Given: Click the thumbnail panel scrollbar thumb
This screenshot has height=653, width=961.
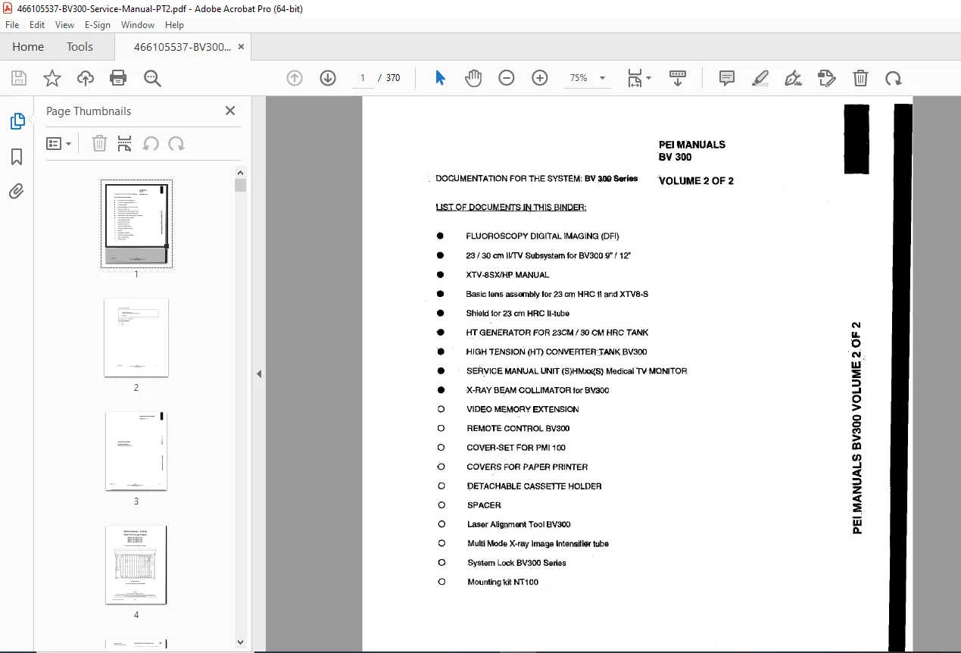Looking at the screenshot, I should [241, 186].
